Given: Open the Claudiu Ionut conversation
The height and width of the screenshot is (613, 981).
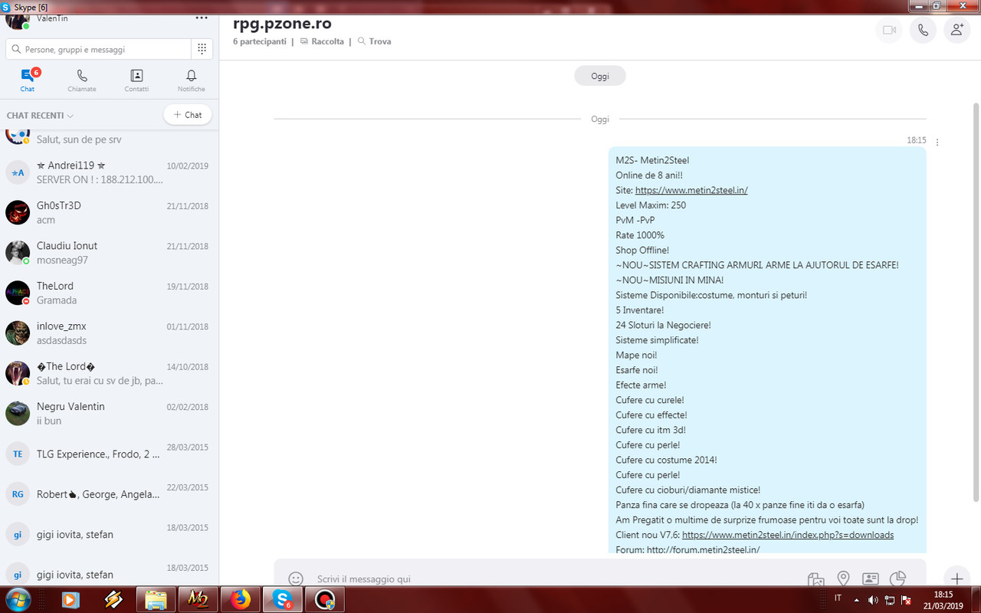Looking at the screenshot, I should click(109, 253).
